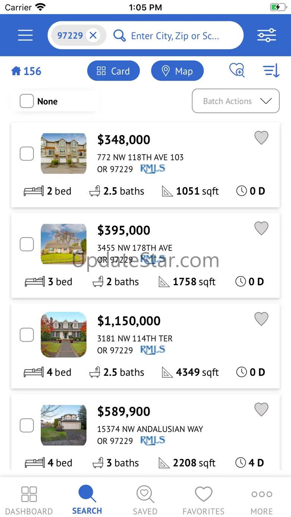Select the $1,150,000 listing checkbox
The height and width of the screenshot is (517, 291).
tap(27, 335)
